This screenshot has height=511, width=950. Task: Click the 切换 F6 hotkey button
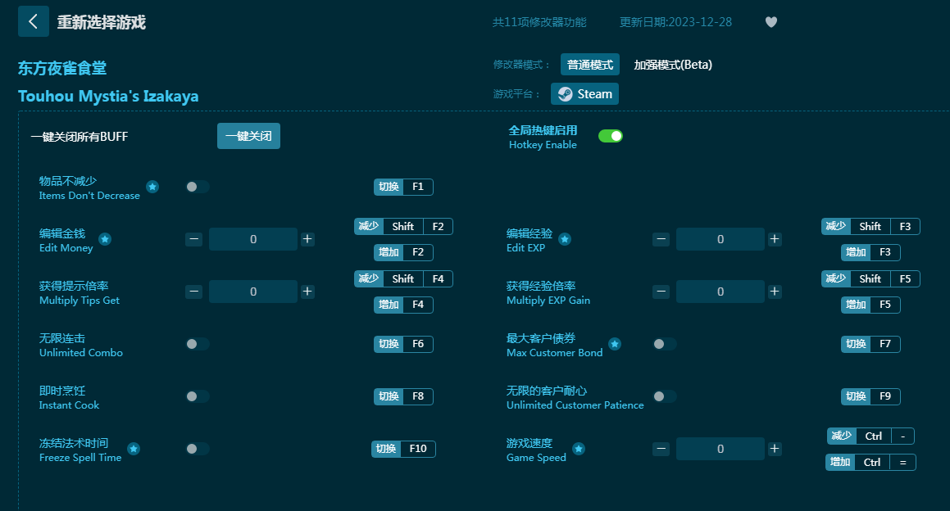point(403,344)
